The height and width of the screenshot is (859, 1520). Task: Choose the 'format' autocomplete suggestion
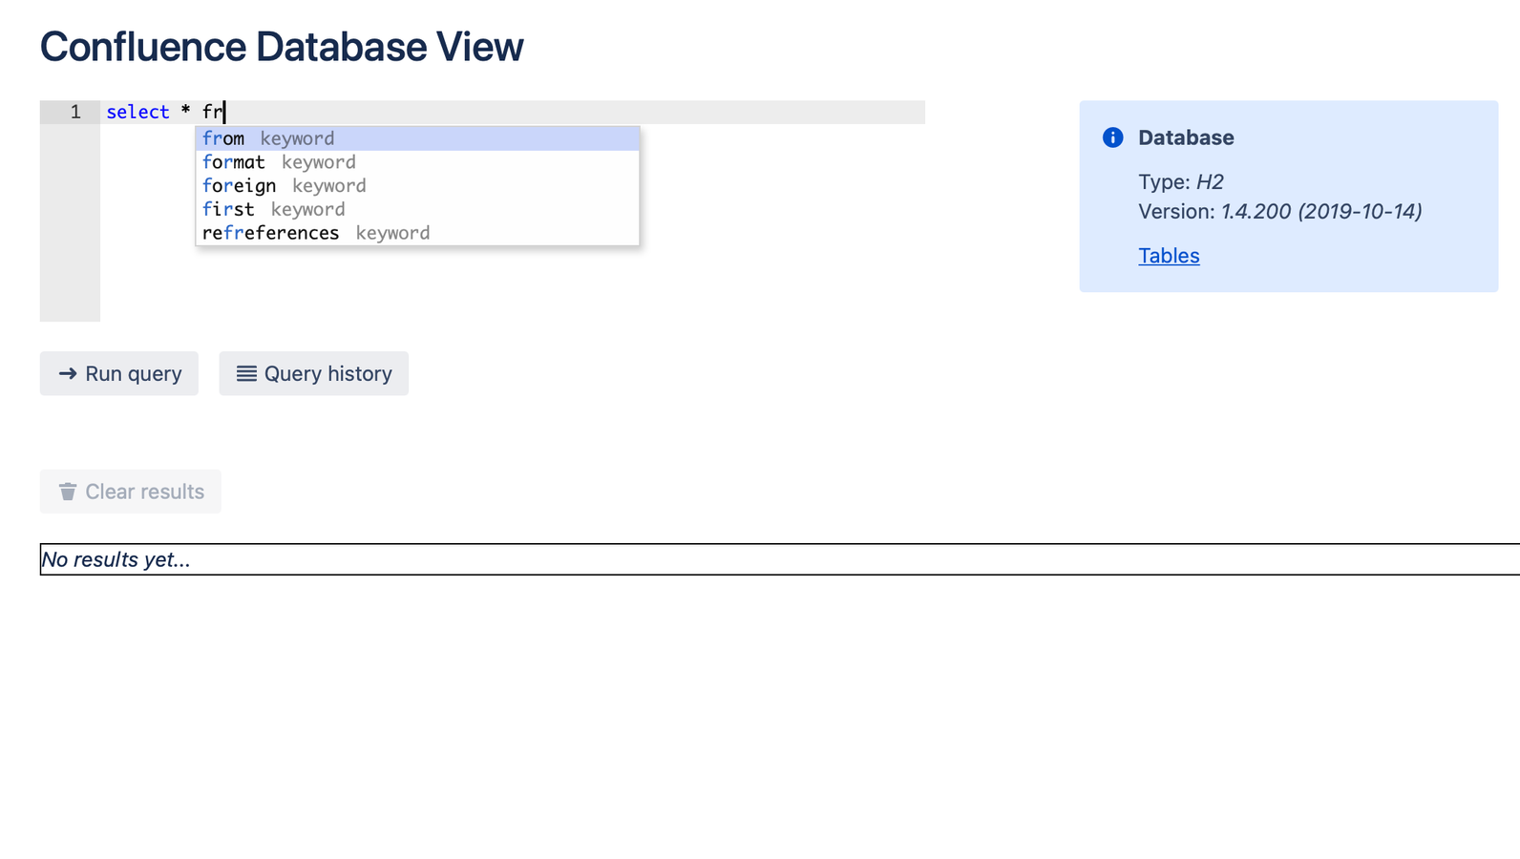coord(417,162)
